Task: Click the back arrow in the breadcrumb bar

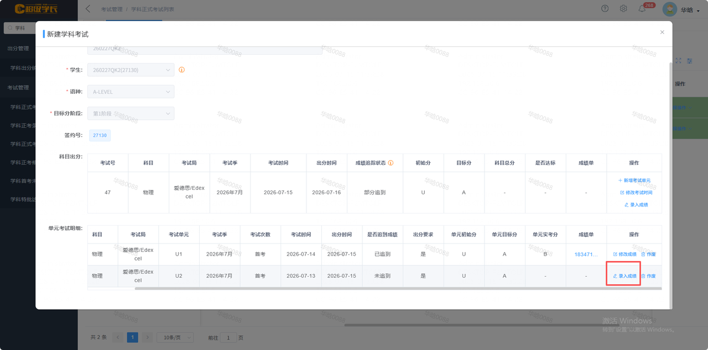Action: 88,9
